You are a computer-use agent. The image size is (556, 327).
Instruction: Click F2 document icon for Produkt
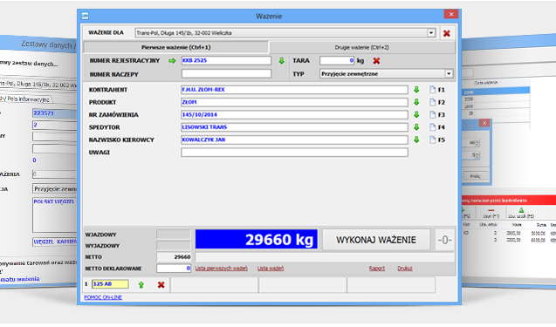(433, 102)
